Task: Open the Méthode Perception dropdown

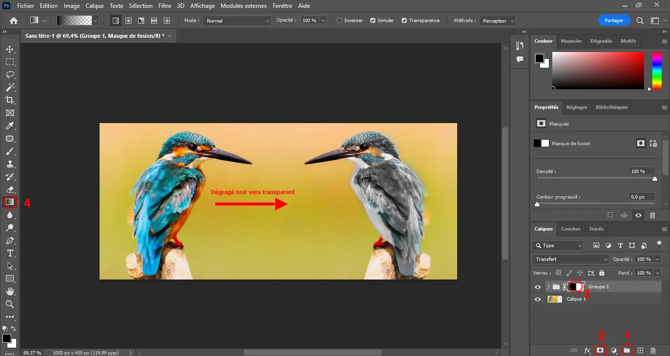Action: [x=498, y=21]
